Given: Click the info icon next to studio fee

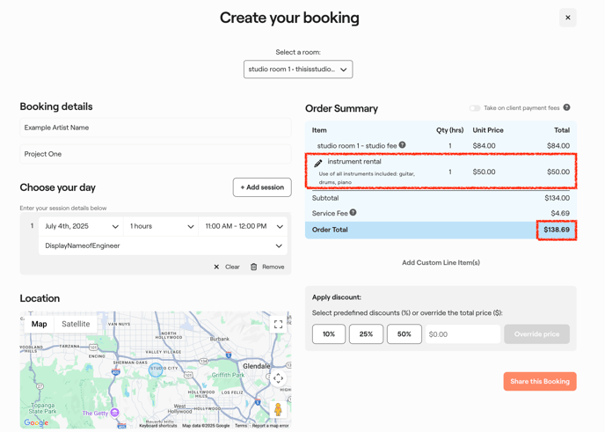Looking at the screenshot, I should pos(402,145).
